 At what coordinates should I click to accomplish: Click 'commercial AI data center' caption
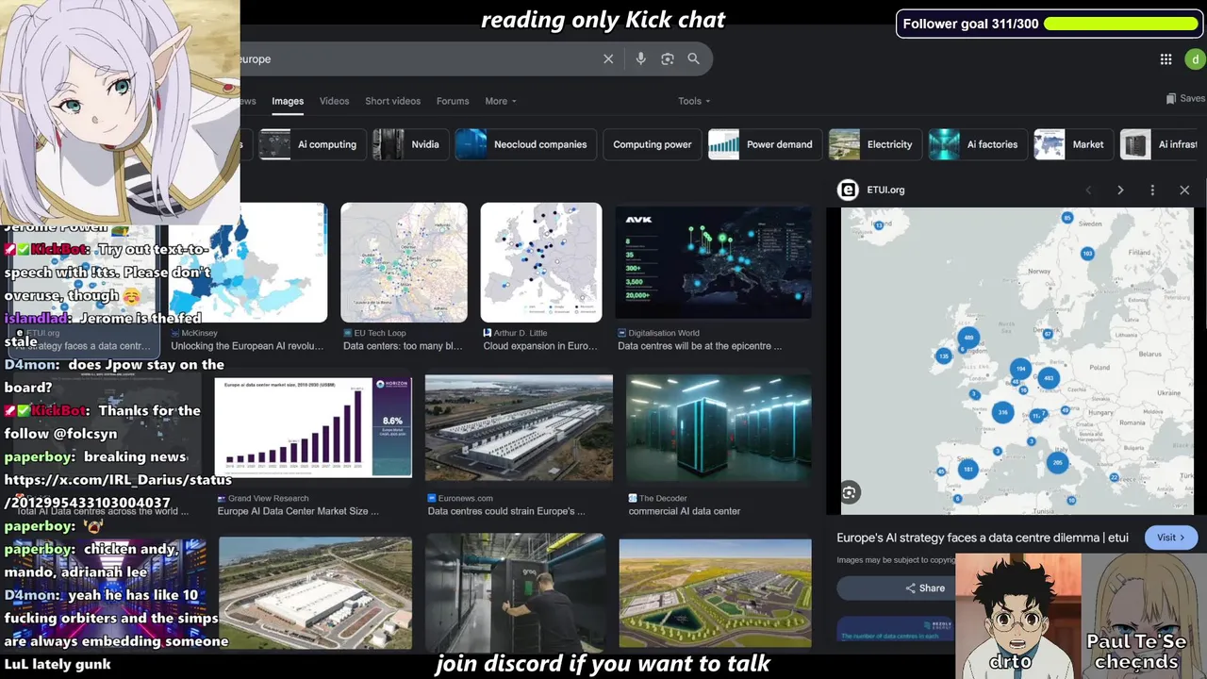(x=685, y=511)
